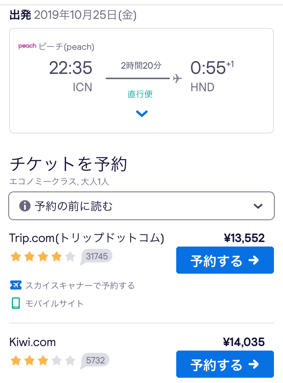Image resolution: width=283 pixels, height=383 pixels.
Task: Open Kiwi.com 5732 reviews bubble
Action: [x=95, y=361]
